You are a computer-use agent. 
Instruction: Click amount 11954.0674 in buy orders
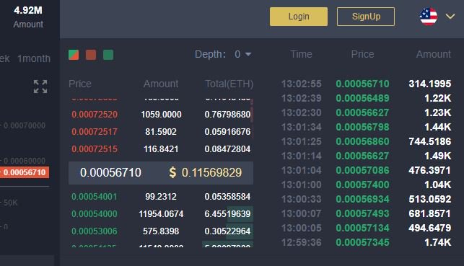tap(161, 213)
